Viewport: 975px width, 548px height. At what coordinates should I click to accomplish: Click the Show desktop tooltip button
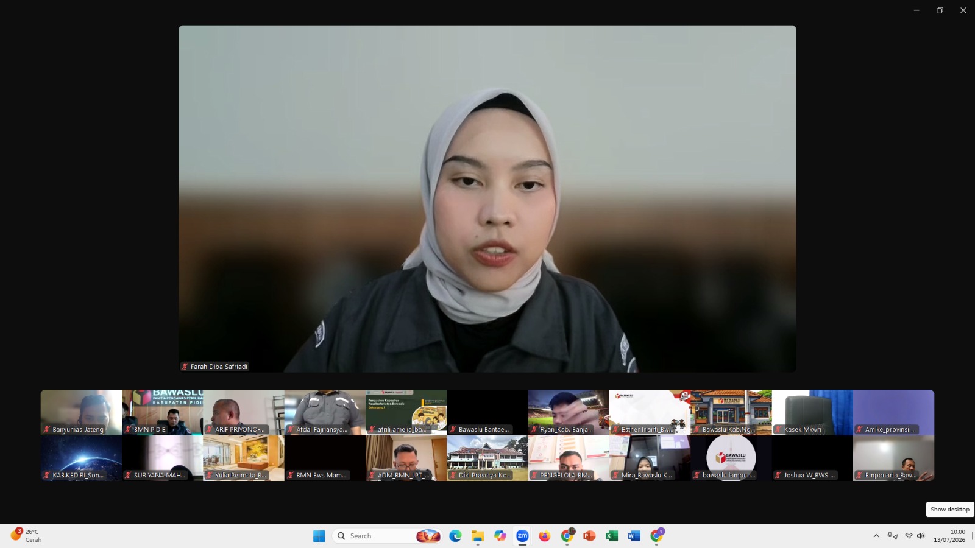[x=950, y=510]
